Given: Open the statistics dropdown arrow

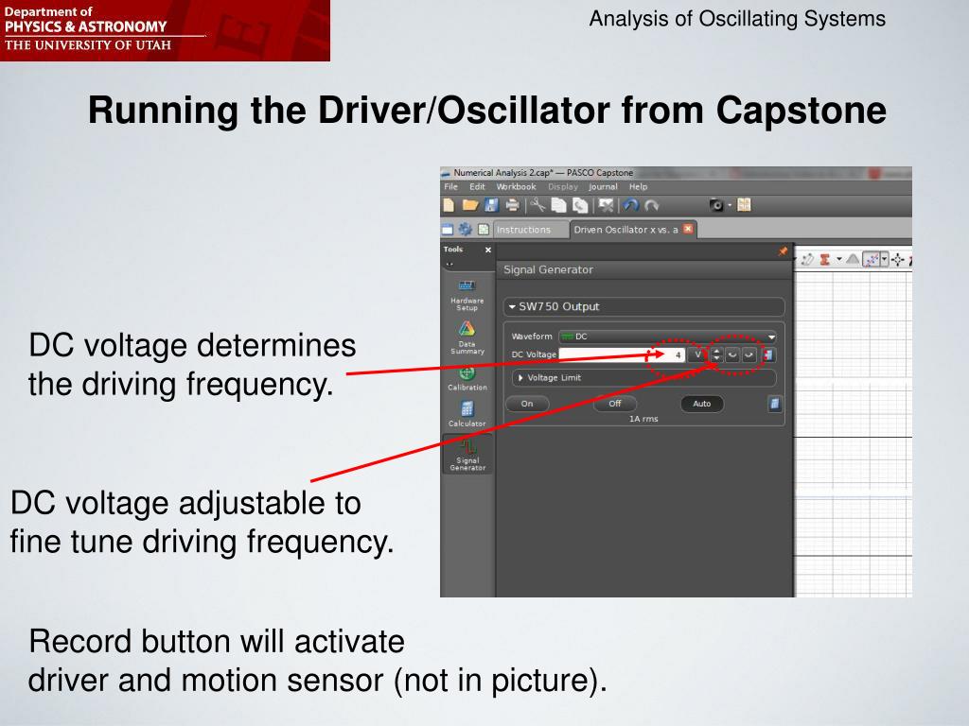Looking at the screenshot, I should pyautogui.click(x=838, y=260).
